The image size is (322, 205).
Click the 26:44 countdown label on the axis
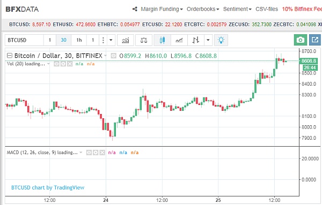click(x=310, y=67)
